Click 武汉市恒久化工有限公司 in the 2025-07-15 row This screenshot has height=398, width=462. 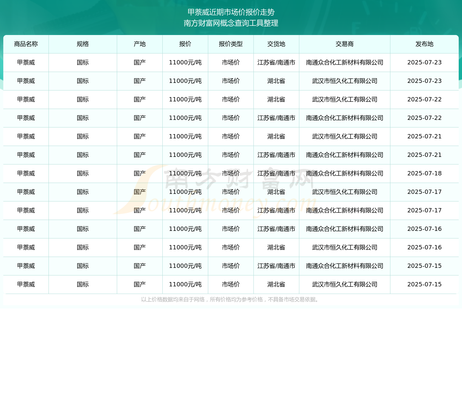(345, 284)
